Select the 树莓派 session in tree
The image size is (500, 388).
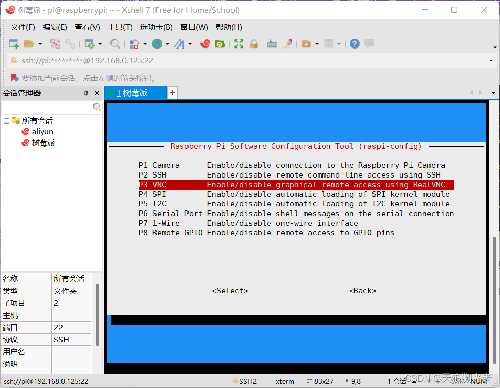43,143
